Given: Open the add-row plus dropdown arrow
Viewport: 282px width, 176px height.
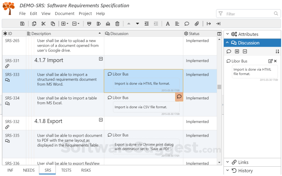Looking at the screenshot, I should point(68,24).
